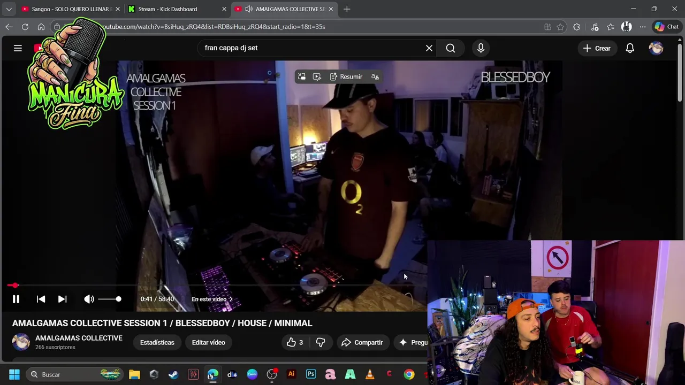
Task: Open picture-in-picture from video overlay toolbar
Action: [302, 77]
